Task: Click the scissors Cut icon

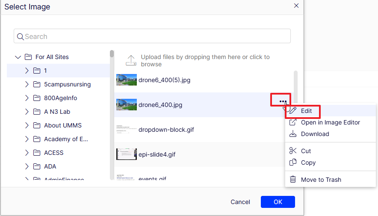Action: point(293,151)
